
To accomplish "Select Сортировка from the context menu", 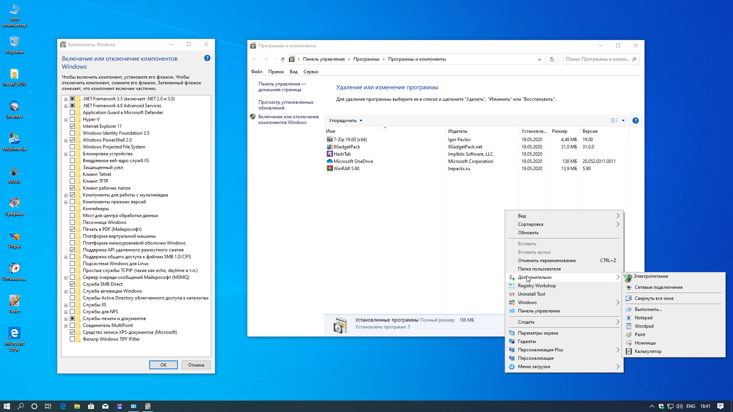I will point(531,224).
